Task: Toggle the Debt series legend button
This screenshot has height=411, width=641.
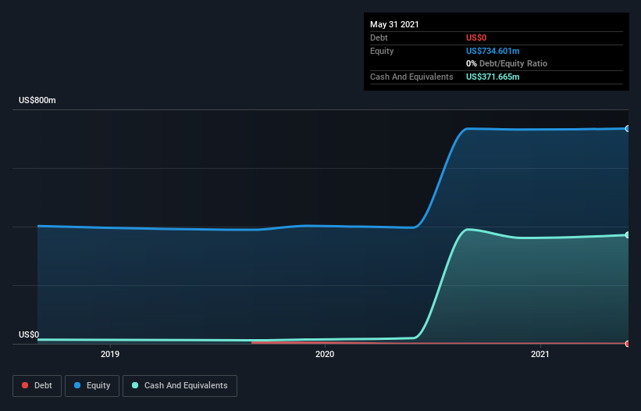Action: pyautogui.click(x=37, y=386)
